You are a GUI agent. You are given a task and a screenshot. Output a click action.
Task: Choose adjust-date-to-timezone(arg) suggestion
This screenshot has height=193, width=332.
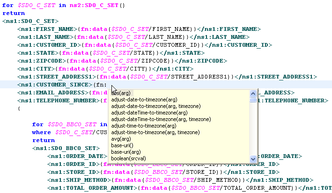click(x=144, y=100)
